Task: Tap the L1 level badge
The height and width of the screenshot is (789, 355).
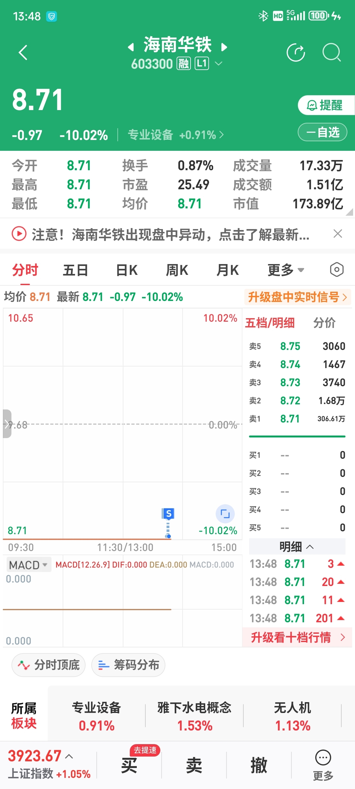Action: [x=202, y=64]
